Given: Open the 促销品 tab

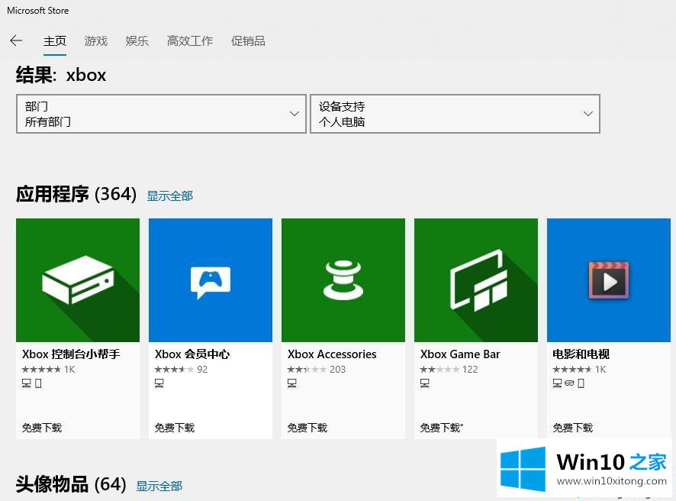Looking at the screenshot, I should (248, 41).
